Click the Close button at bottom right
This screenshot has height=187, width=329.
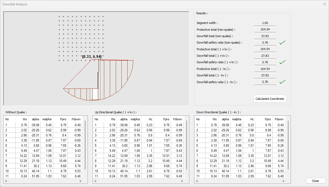coord(315,181)
